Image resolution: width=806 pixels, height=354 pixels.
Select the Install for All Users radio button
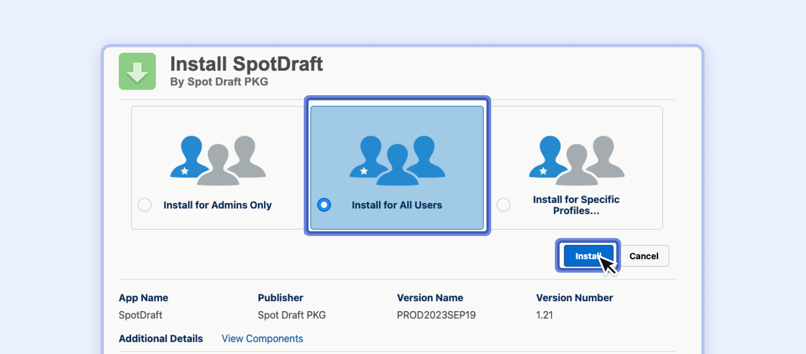tap(324, 205)
